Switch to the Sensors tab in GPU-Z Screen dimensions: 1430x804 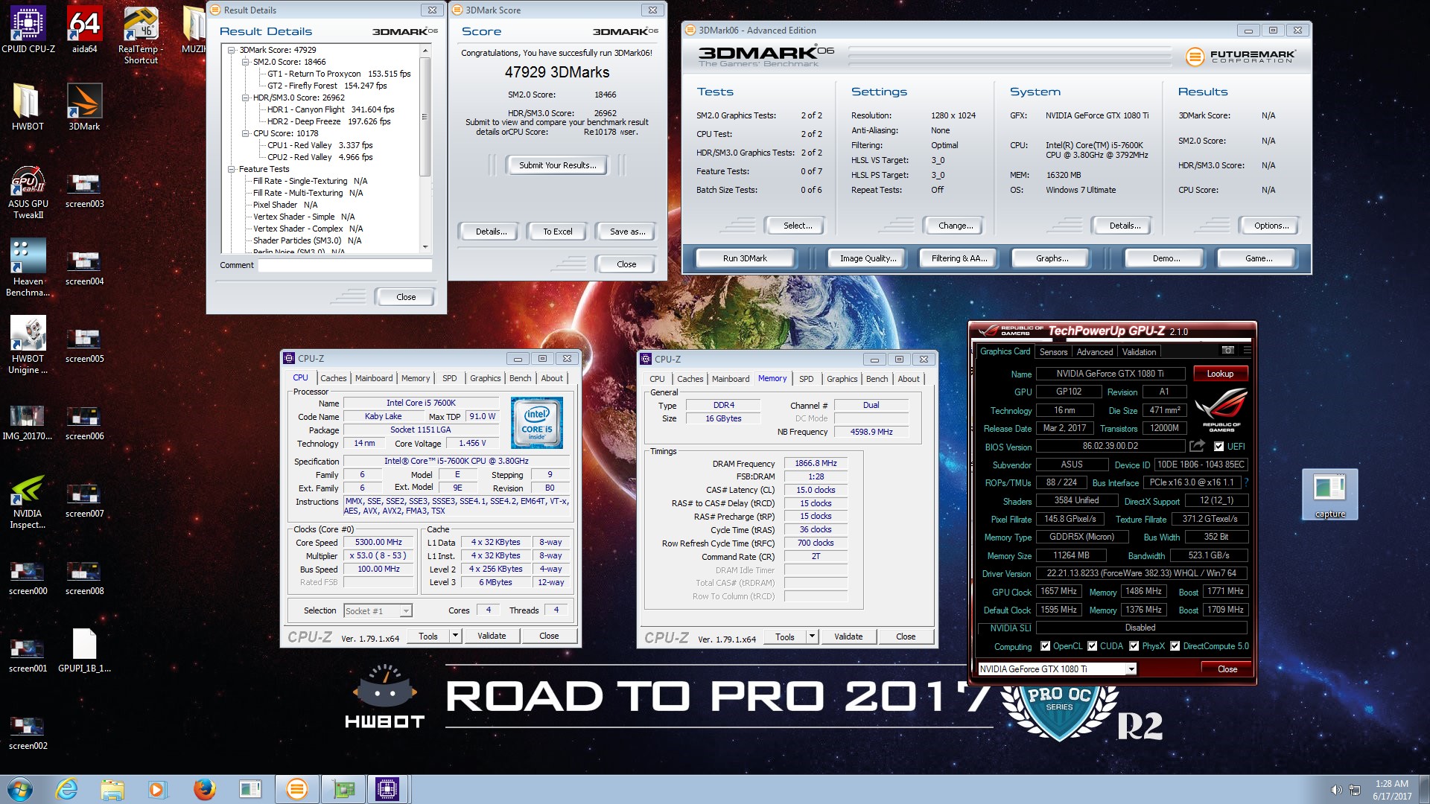click(x=1053, y=352)
